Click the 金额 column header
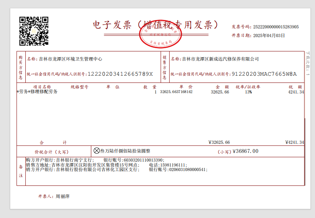This screenshot has width=315, height=218. (222, 87)
